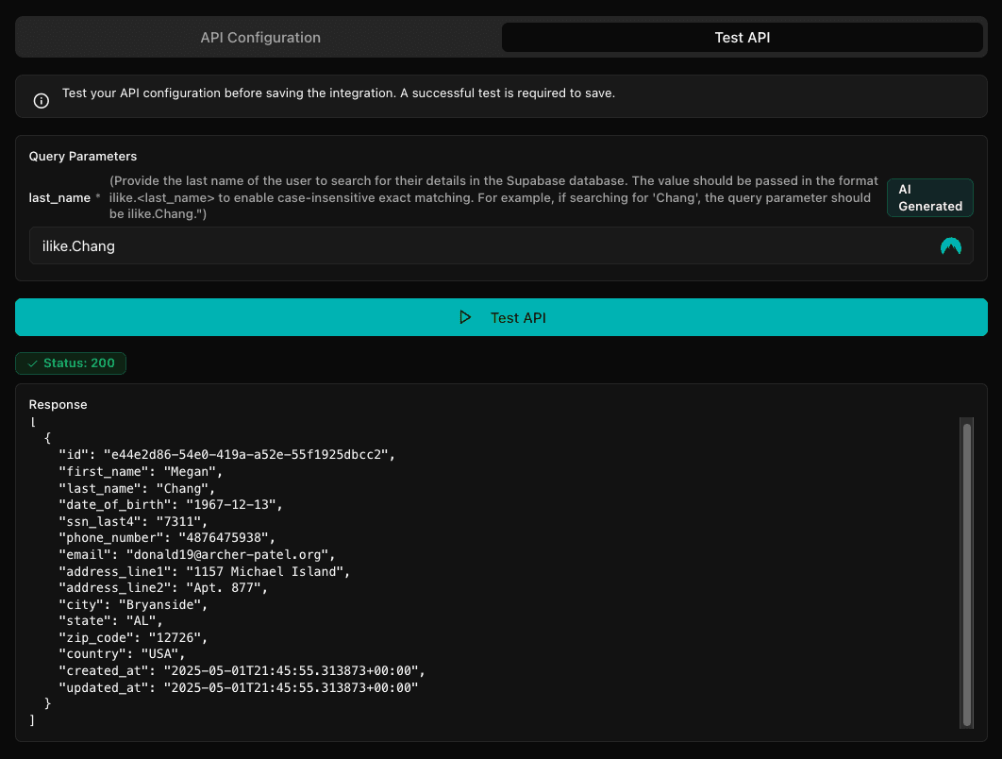Switch to the API Configuration tab
Screen dimensions: 1002x759
click(x=260, y=37)
